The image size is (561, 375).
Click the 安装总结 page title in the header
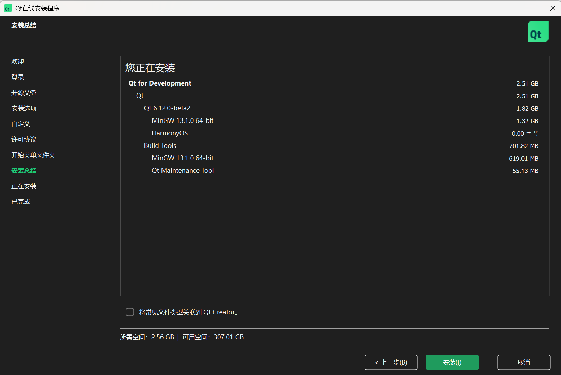[24, 25]
